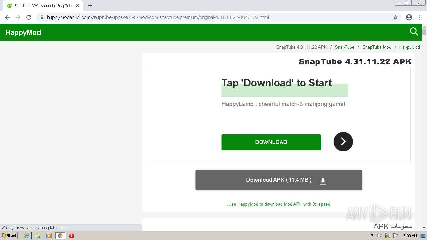This screenshot has height=240, width=427.
Task: Click the page vertical scrollbar thumb
Action: (424, 32)
